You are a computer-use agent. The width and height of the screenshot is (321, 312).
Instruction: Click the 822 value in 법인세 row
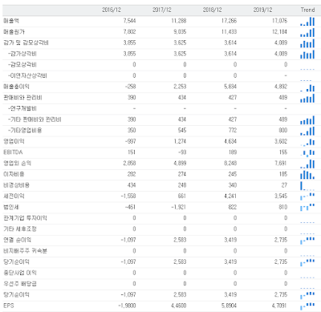pyautogui.click(x=233, y=207)
